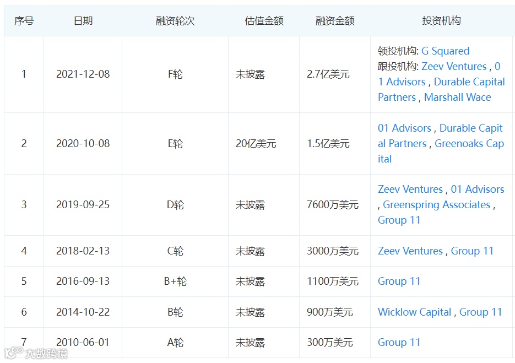Click serial number 6 cell
The width and height of the screenshot is (515, 363).
click(x=24, y=312)
